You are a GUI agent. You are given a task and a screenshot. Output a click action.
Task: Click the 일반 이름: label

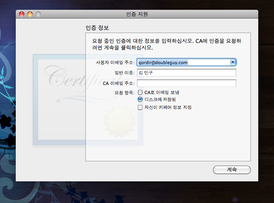coord(124,73)
